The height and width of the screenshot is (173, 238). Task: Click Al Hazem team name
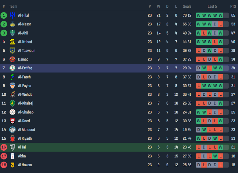tap(25, 165)
